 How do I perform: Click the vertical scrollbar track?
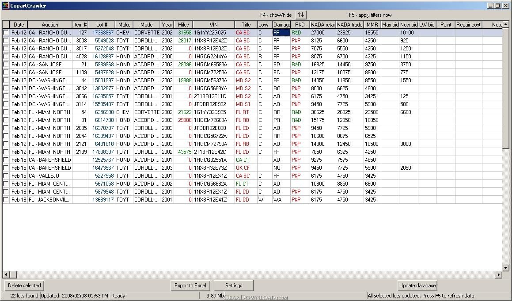pos(506,199)
